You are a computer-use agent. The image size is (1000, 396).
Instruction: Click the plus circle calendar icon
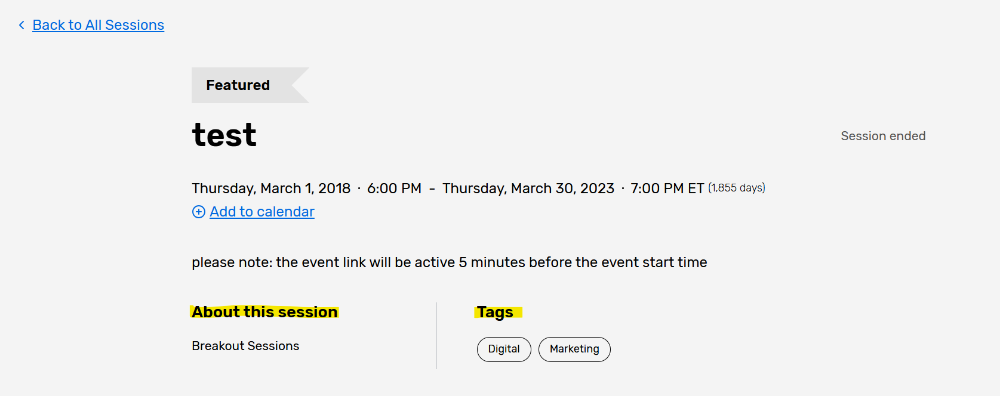[x=199, y=212]
